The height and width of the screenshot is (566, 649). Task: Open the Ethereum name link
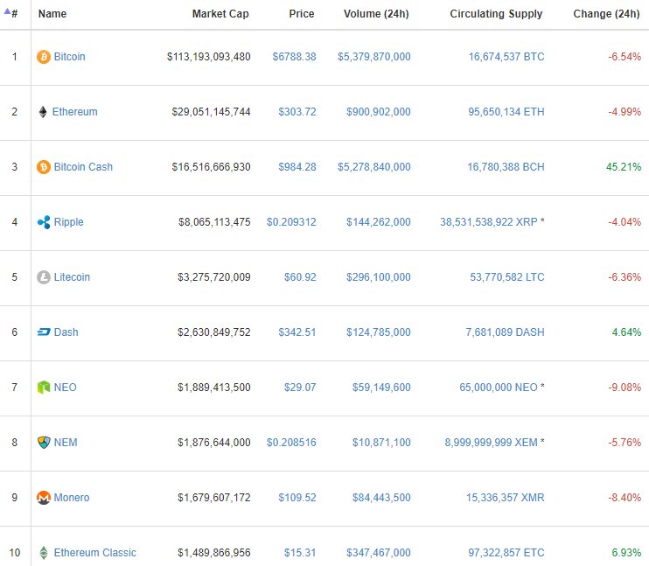(x=74, y=112)
